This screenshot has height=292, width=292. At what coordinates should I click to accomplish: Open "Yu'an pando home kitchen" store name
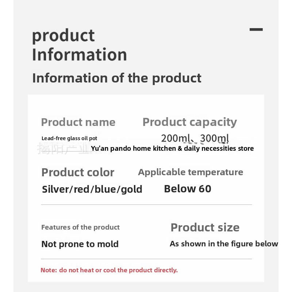click(172, 149)
